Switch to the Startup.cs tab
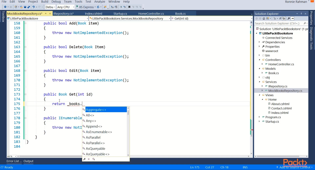 click(120, 14)
